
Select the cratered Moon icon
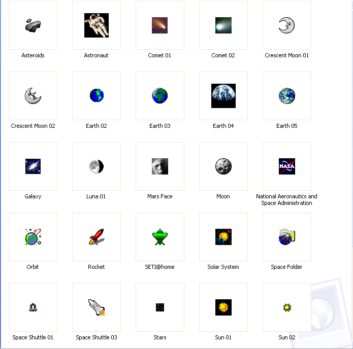(223, 166)
